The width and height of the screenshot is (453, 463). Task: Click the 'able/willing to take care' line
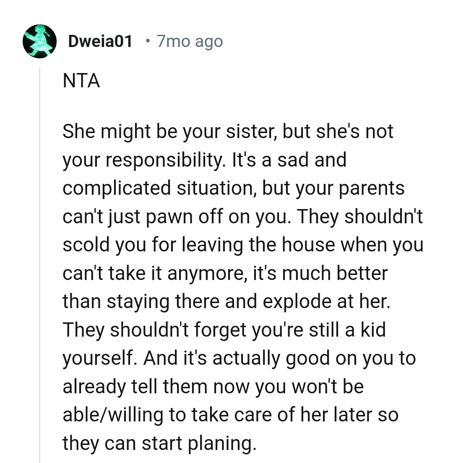[230, 415]
